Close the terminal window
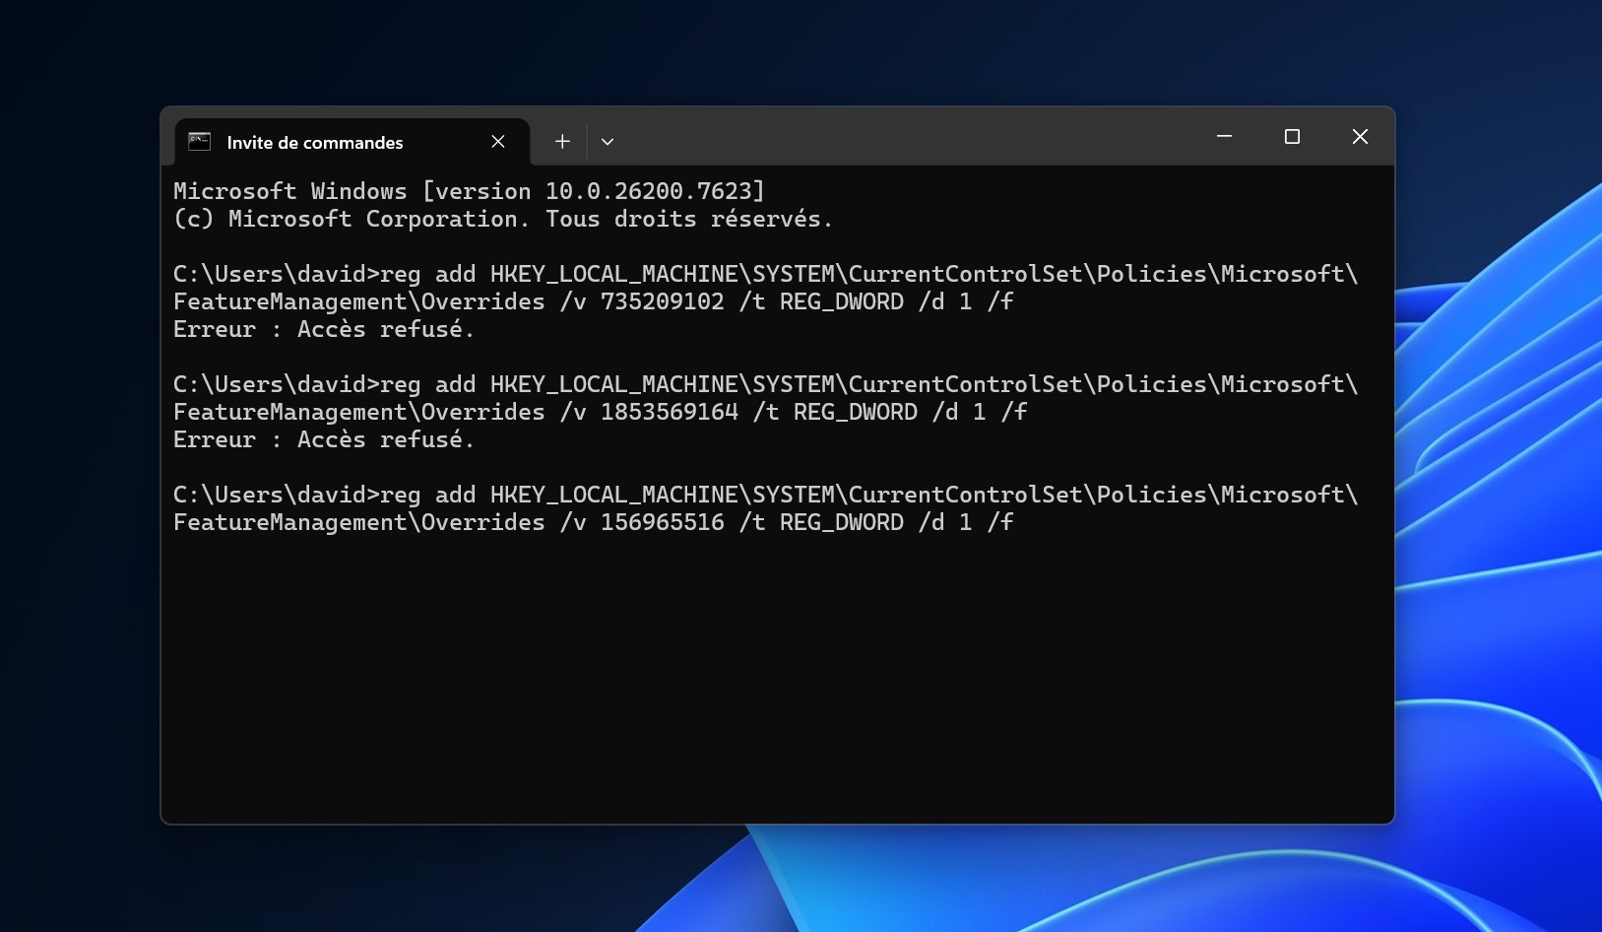The height and width of the screenshot is (932, 1602). pyautogui.click(x=1360, y=137)
